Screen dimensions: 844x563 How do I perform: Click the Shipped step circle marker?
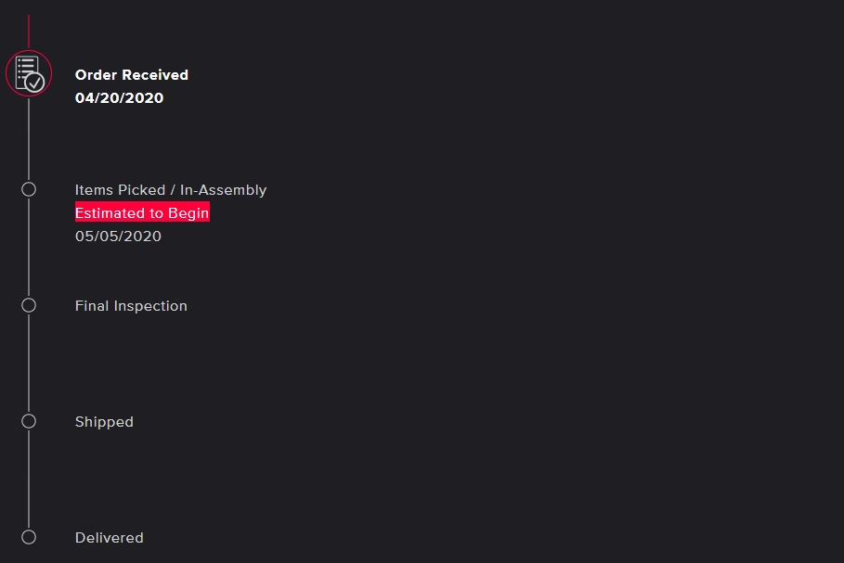(29, 421)
